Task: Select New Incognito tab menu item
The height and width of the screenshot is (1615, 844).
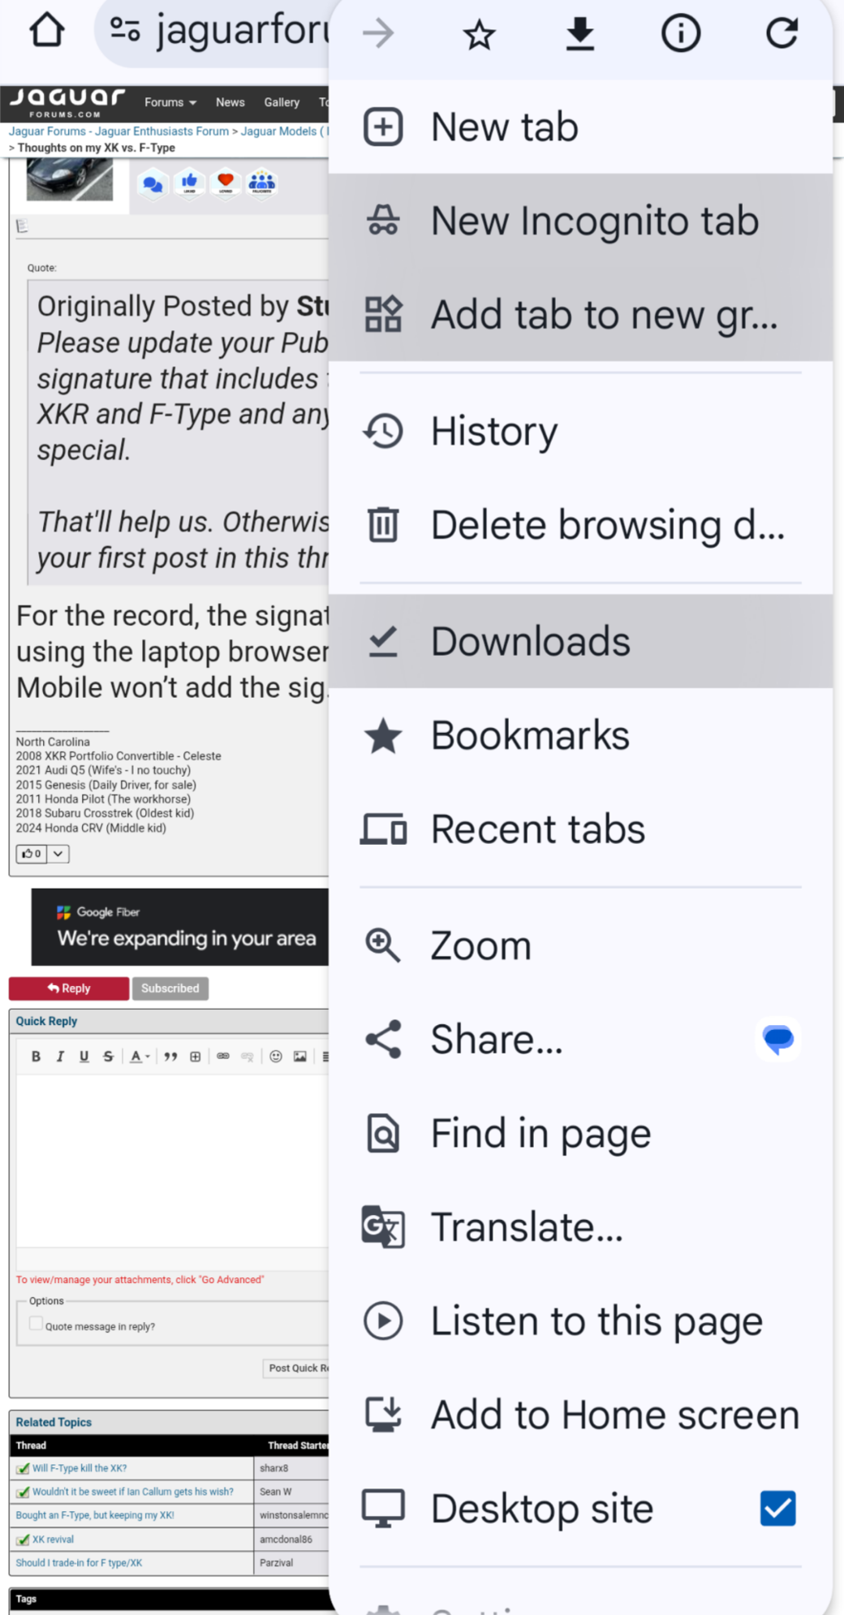Action: point(580,221)
